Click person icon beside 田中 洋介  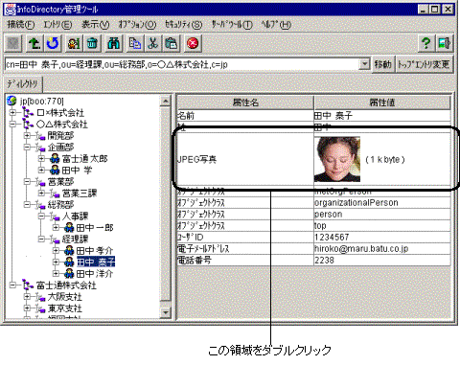pos(69,273)
